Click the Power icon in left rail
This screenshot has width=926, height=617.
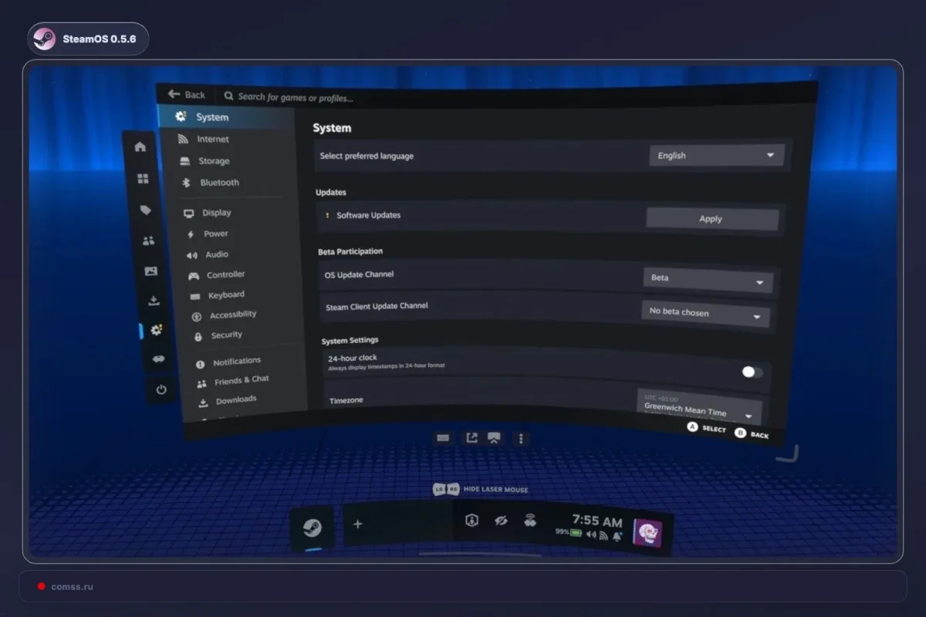point(161,389)
